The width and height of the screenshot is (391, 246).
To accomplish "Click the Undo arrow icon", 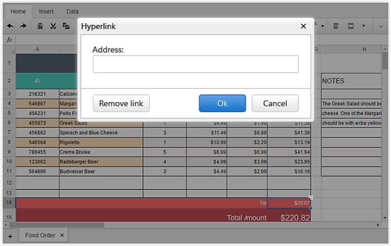I will point(10,26).
